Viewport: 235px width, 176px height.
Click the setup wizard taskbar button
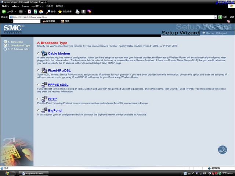click(34, 173)
